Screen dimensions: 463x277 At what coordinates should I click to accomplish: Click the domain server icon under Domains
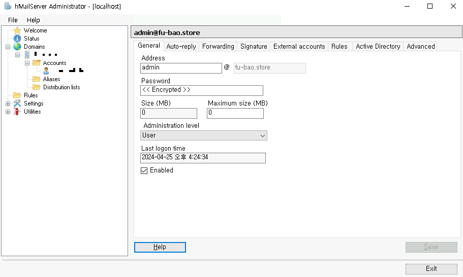27,55
